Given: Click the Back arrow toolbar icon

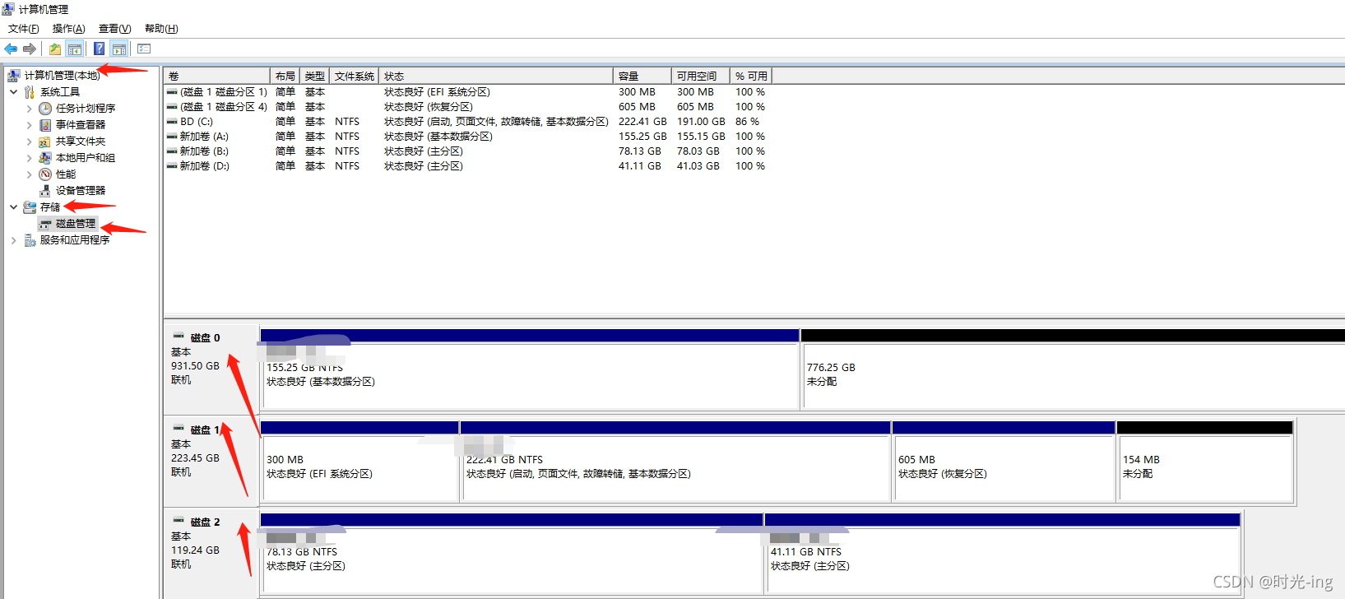Looking at the screenshot, I should coord(11,49).
